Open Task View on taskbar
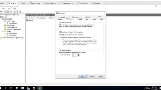This screenshot has height=90, width=161. coord(11,88)
